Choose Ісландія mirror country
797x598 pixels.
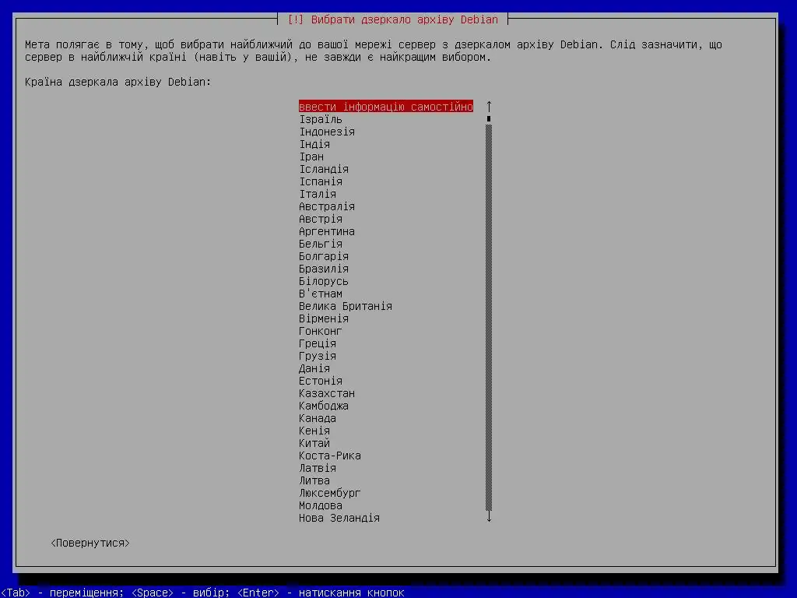coord(324,169)
